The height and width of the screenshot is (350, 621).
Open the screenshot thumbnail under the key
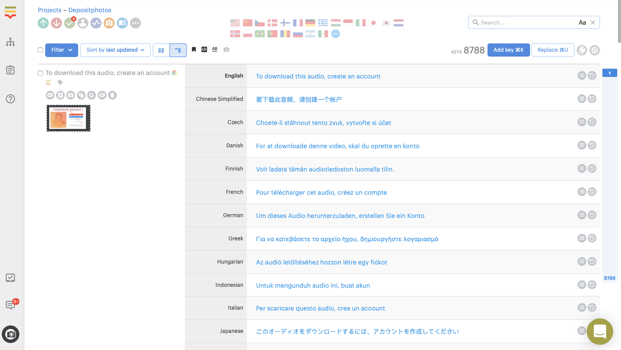pos(69,118)
